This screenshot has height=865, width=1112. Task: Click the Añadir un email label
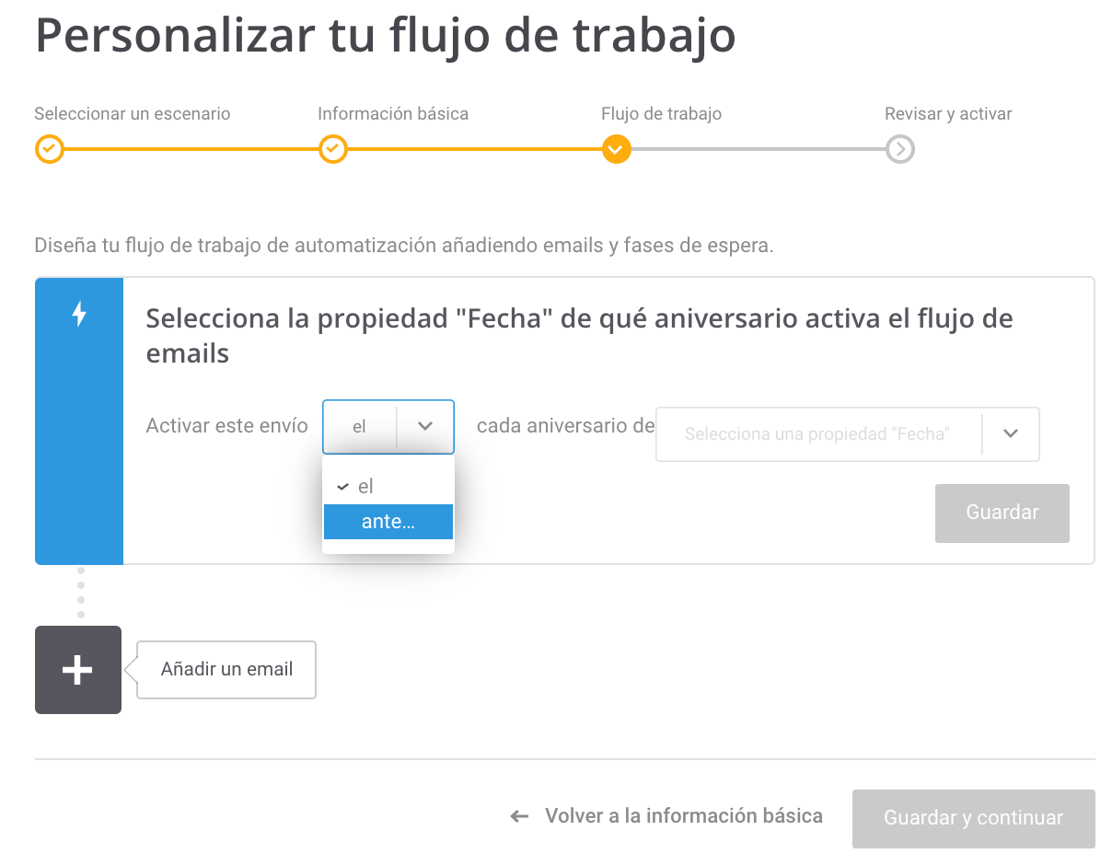coord(226,670)
